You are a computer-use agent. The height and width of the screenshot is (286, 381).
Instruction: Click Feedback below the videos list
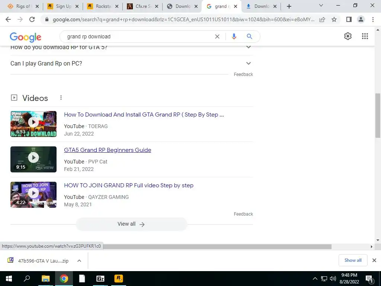[x=243, y=214]
